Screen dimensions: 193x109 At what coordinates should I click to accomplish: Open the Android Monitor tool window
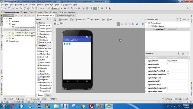tap(38, 99)
